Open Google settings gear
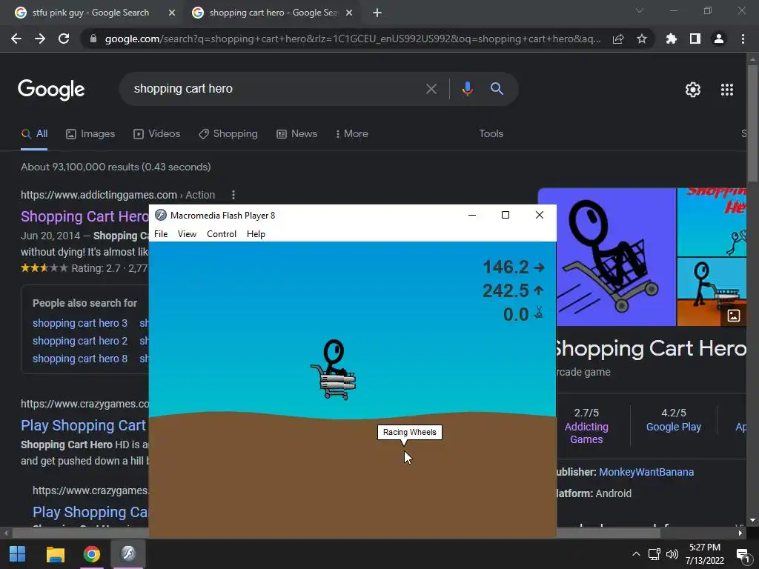Image resolution: width=759 pixels, height=569 pixels. [693, 90]
